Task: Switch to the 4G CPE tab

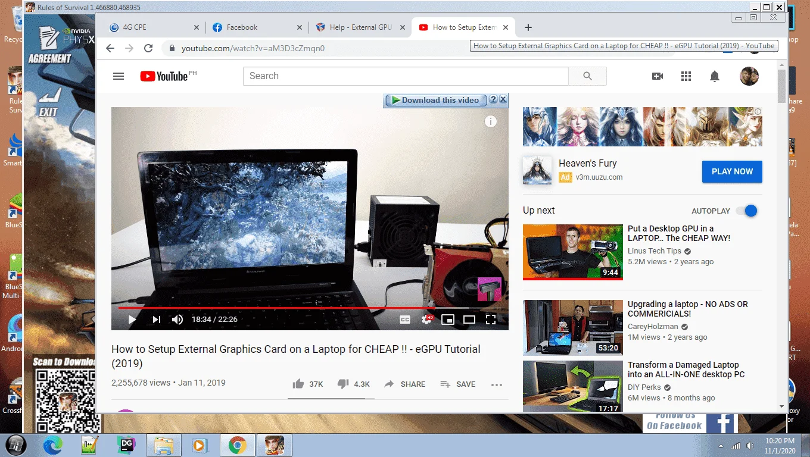Action: (x=153, y=27)
